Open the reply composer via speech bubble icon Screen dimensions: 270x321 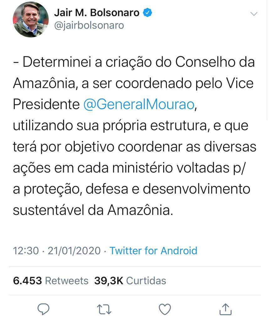point(44,309)
